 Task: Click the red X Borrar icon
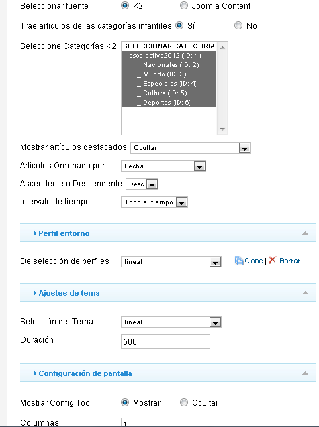[273, 260]
